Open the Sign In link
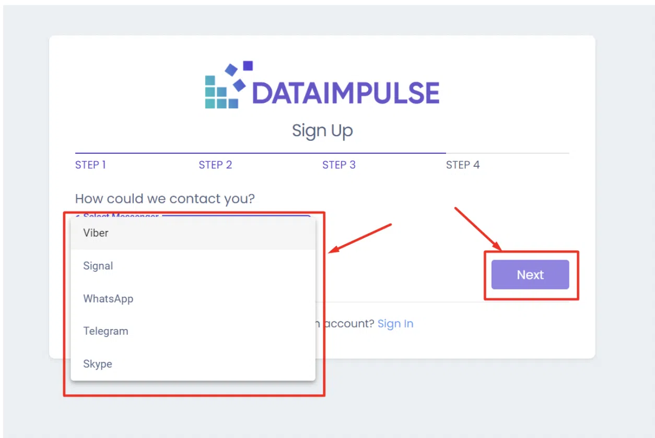This screenshot has width=655, height=438. click(x=395, y=324)
